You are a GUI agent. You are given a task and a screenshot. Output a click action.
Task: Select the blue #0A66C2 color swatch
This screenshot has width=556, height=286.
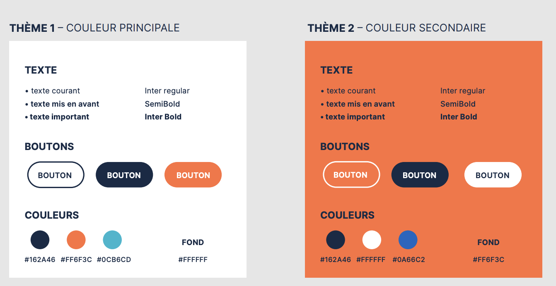click(x=408, y=240)
